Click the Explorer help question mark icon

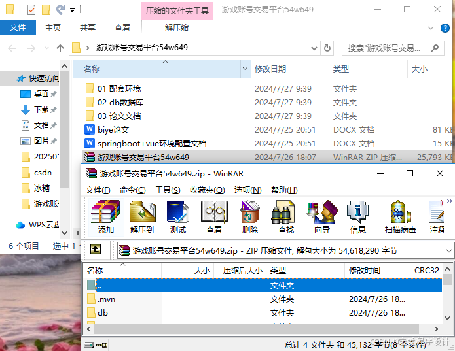[445, 28]
